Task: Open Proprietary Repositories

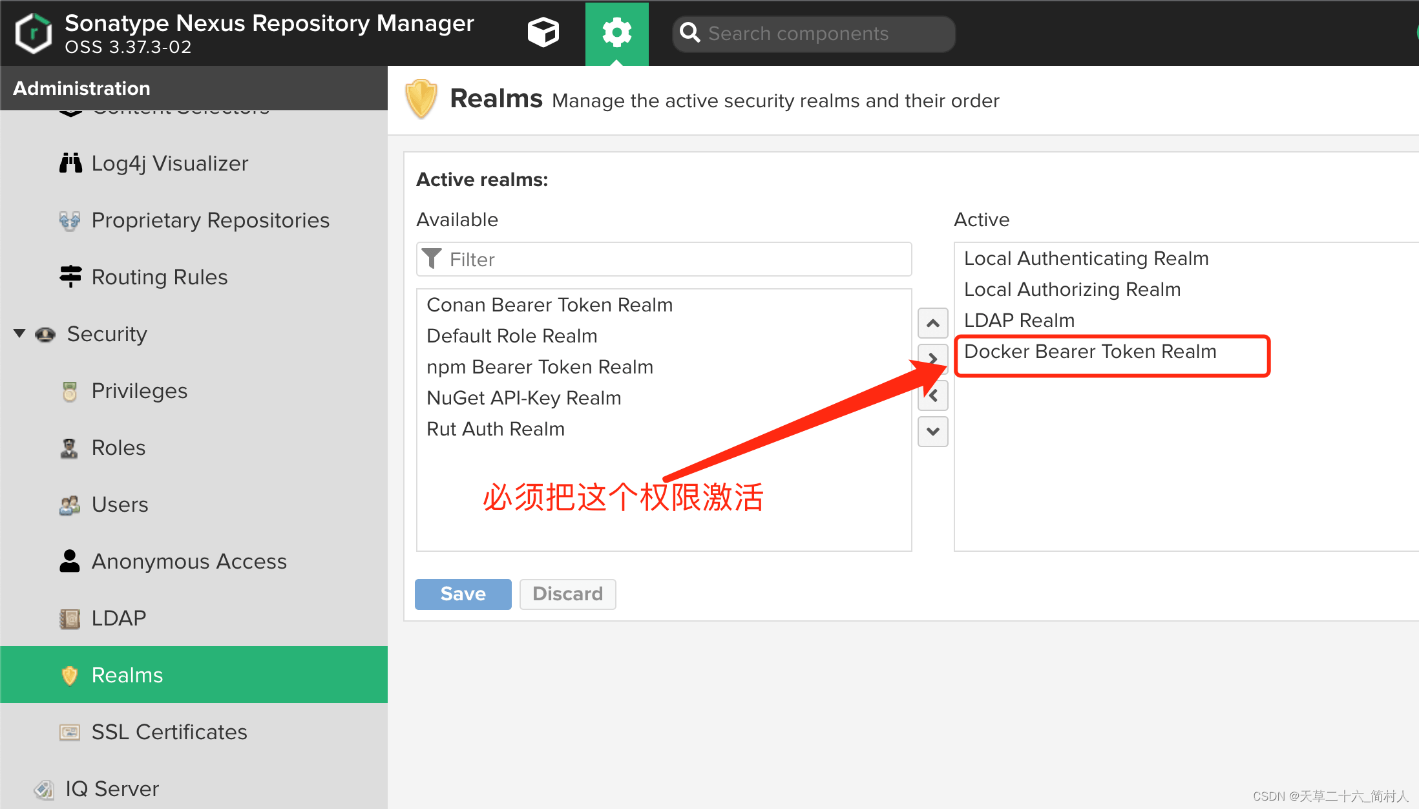Action: (211, 220)
